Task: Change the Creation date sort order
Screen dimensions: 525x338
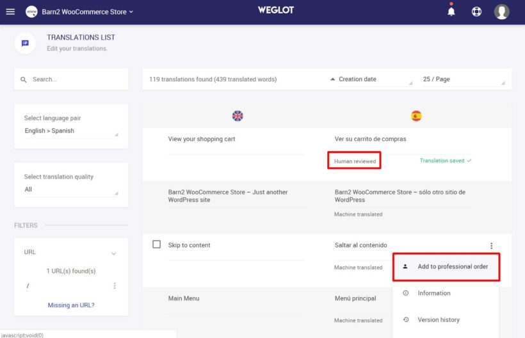Action: point(370,79)
